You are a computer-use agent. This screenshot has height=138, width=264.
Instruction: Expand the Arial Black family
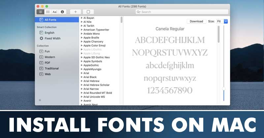coord(82,77)
